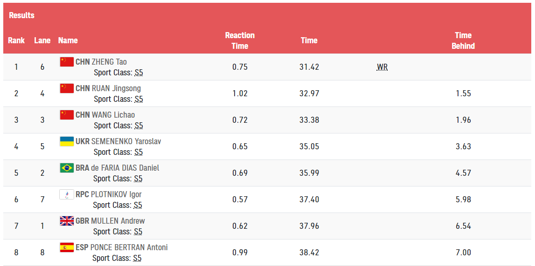Click the WR world record abbreviation

coord(382,67)
